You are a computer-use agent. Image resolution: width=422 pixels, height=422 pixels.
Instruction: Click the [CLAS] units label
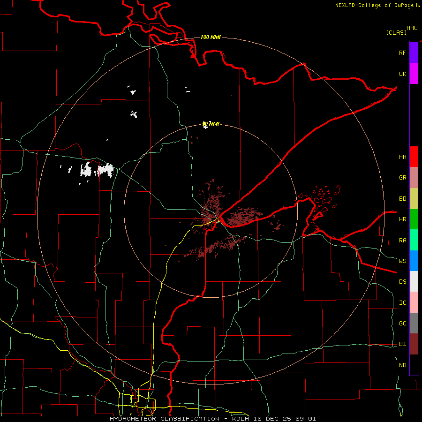(396, 32)
